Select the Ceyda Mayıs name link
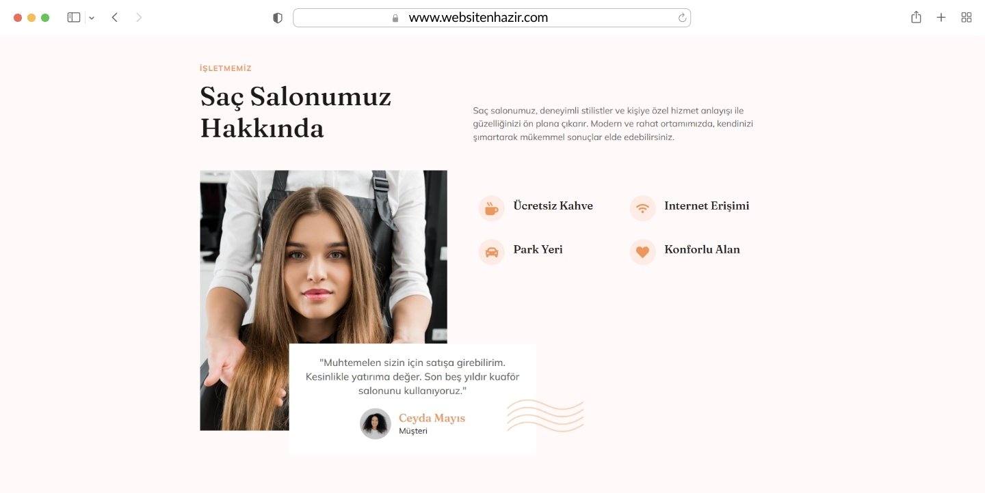 point(432,418)
